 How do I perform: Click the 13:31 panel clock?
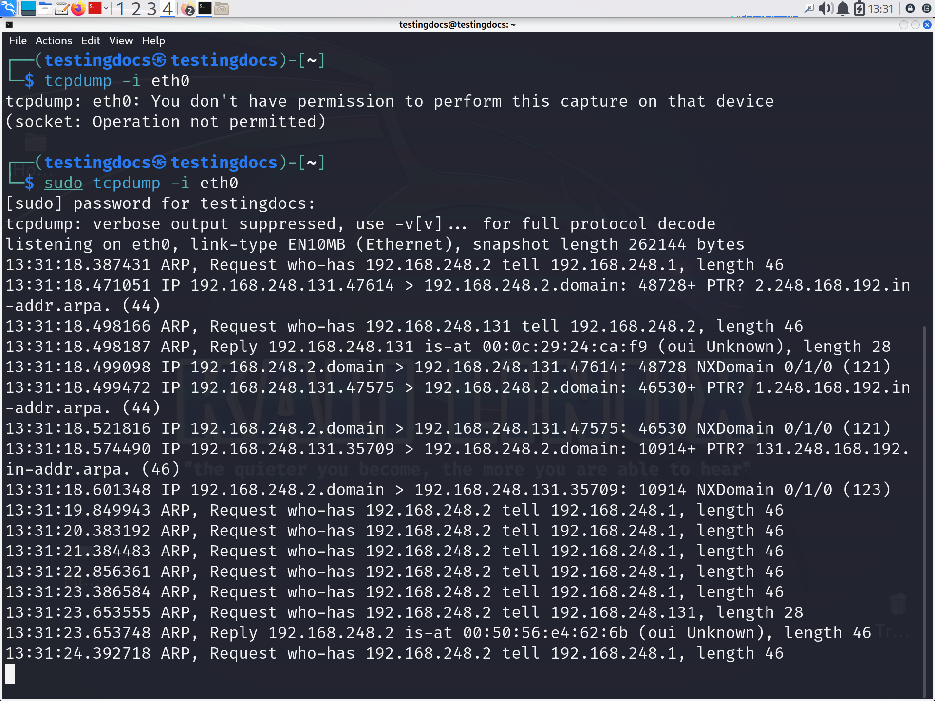[880, 9]
